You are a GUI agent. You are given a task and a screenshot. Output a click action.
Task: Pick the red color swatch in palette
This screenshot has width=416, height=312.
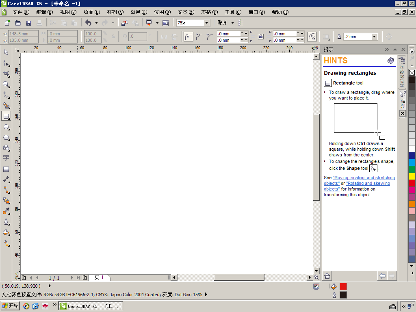[412, 183]
